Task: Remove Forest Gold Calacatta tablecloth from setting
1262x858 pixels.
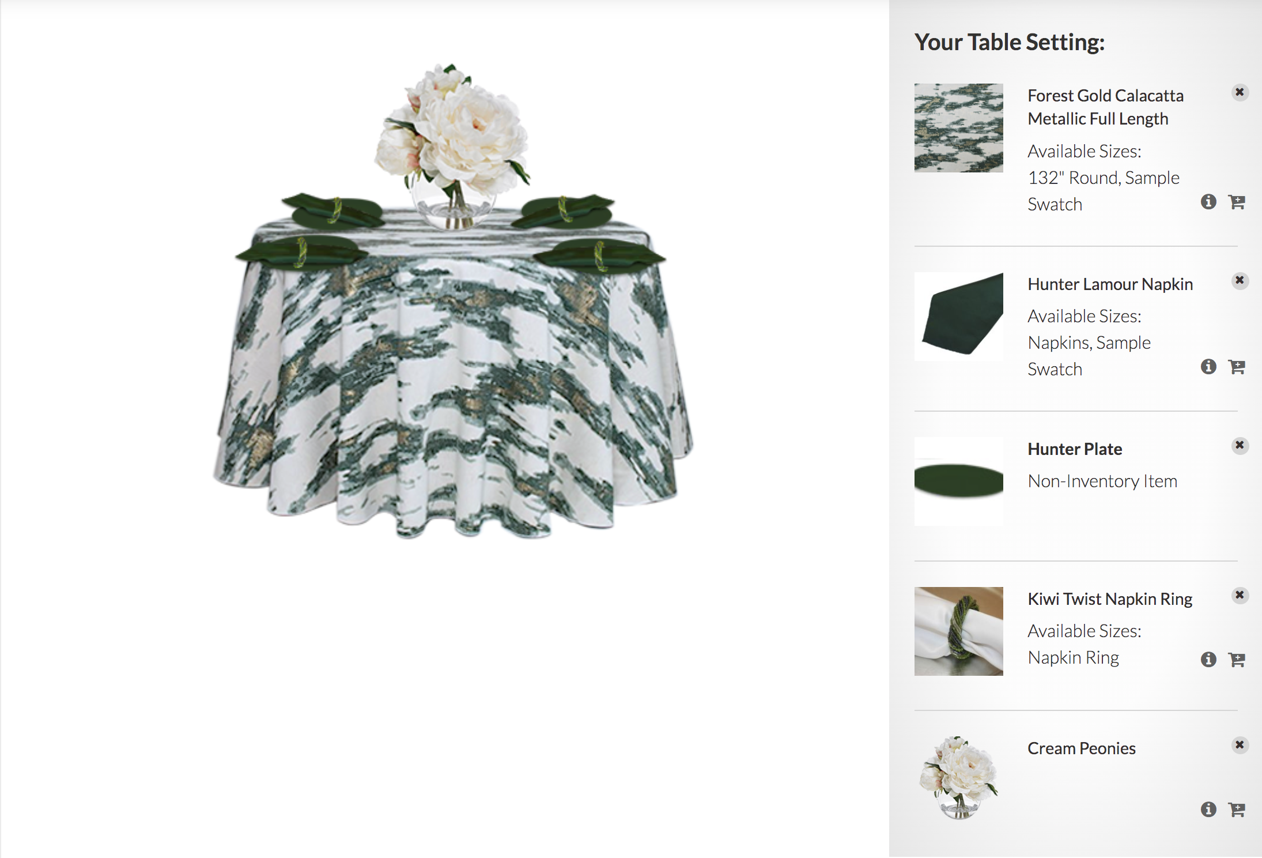Action: point(1240,92)
